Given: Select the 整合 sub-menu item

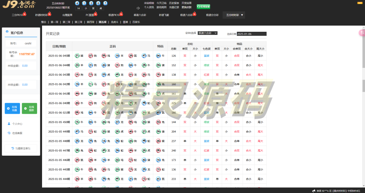Looking at the screenshot, I should (43, 22).
